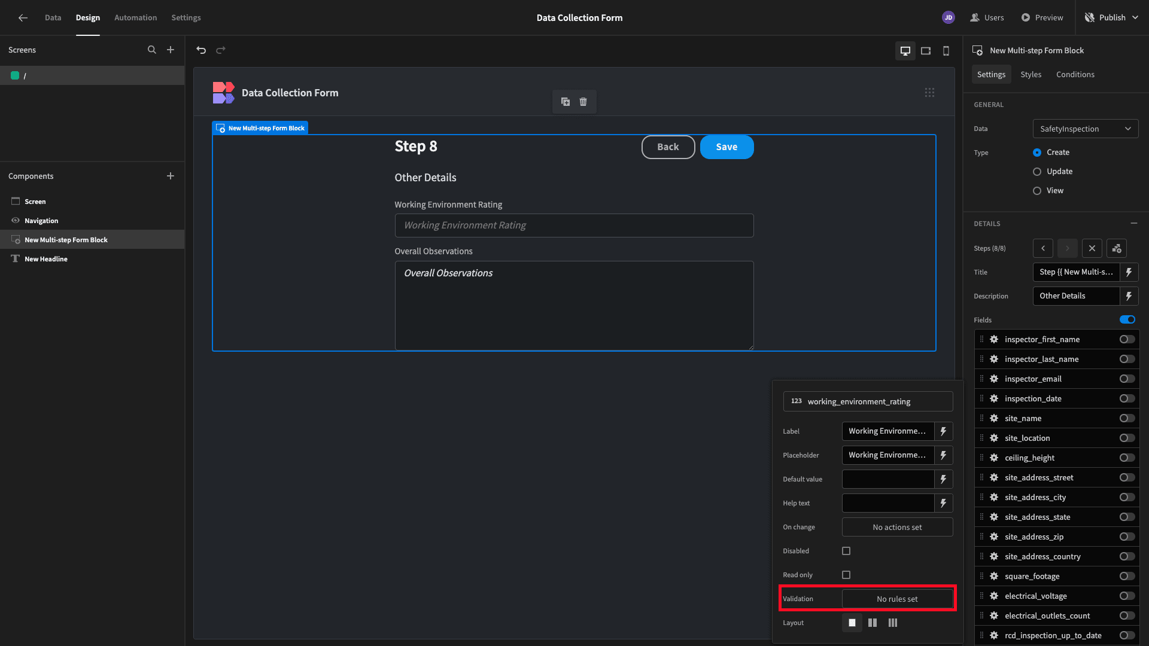Open the SafetyInspection data dropdown
1149x646 pixels.
pyautogui.click(x=1085, y=129)
